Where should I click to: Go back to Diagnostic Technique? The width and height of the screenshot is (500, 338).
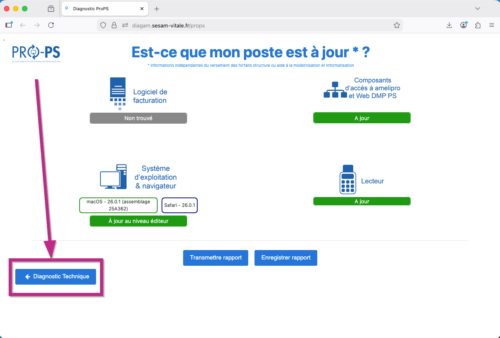click(56, 277)
